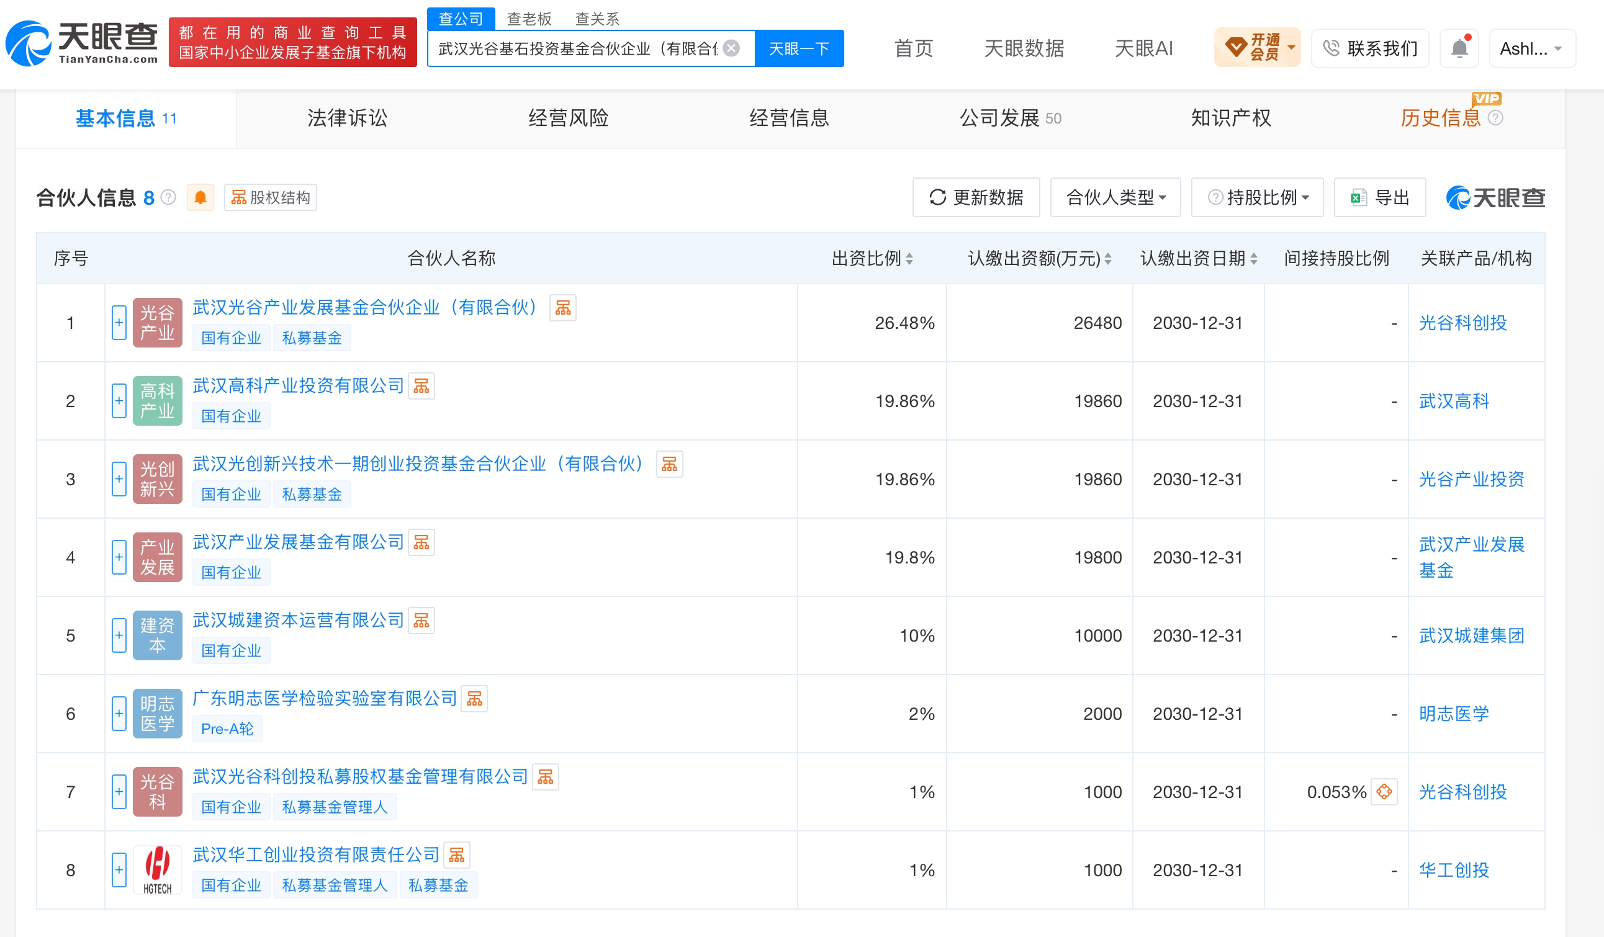This screenshot has width=1604, height=937.
Task: Open equity structure icon for 广东明志医学检验实验室
Action: (474, 699)
